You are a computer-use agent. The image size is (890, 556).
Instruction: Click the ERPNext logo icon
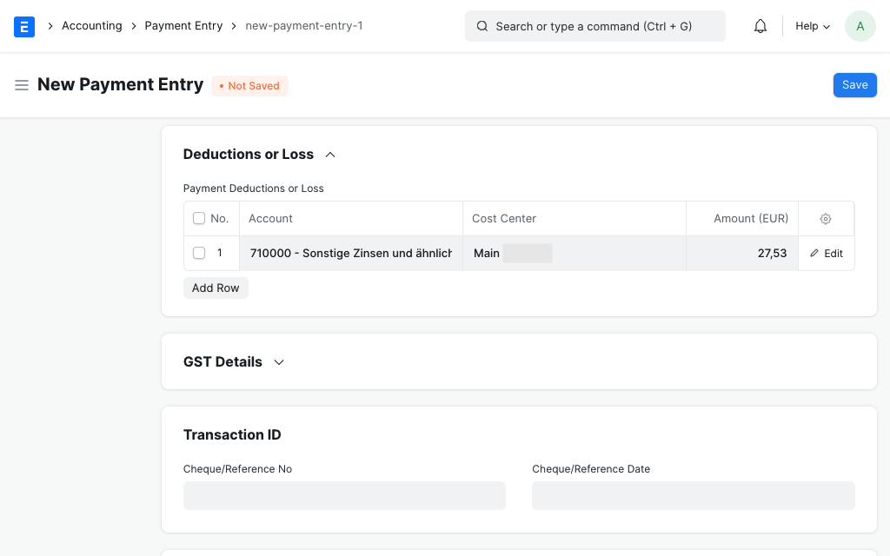(x=23, y=26)
